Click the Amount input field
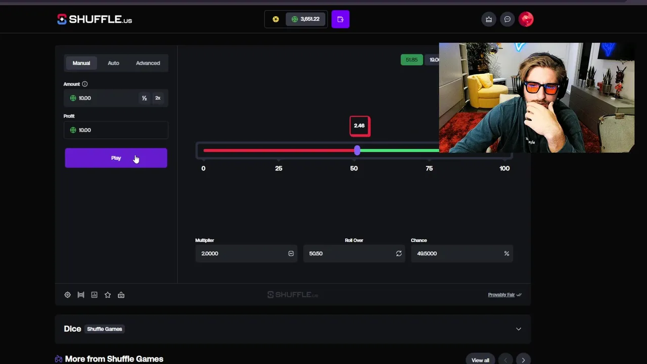Image resolution: width=647 pixels, height=364 pixels. click(x=116, y=98)
